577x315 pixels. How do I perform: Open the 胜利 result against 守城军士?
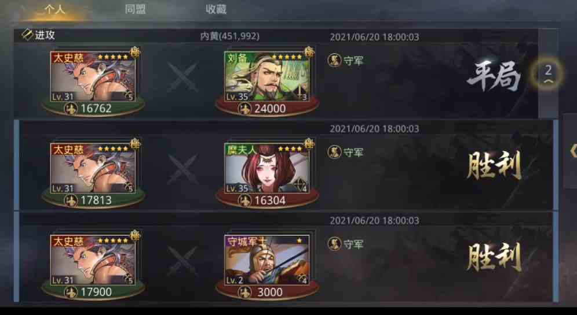pyautogui.click(x=494, y=257)
